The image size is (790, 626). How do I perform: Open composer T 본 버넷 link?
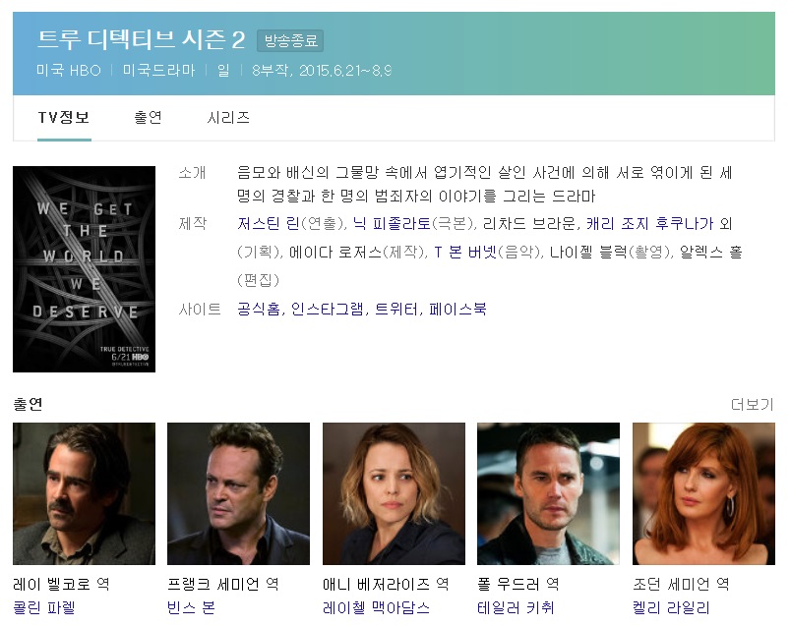coord(465,252)
